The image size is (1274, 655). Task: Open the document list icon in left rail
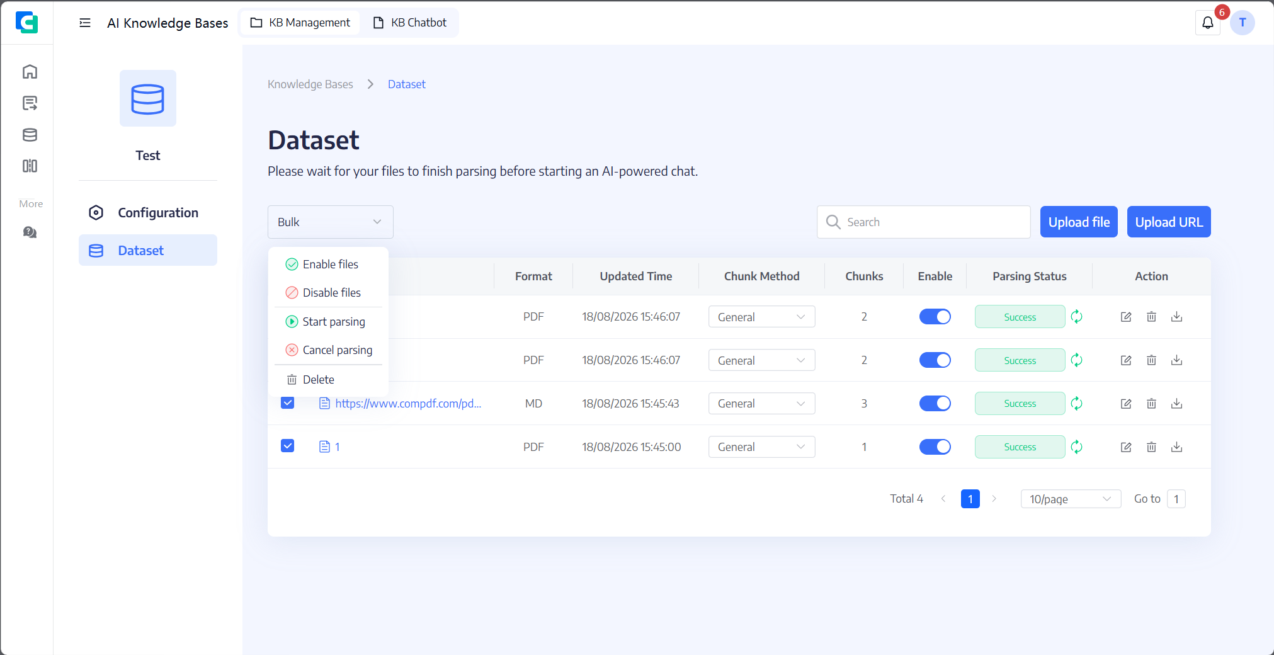point(30,103)
